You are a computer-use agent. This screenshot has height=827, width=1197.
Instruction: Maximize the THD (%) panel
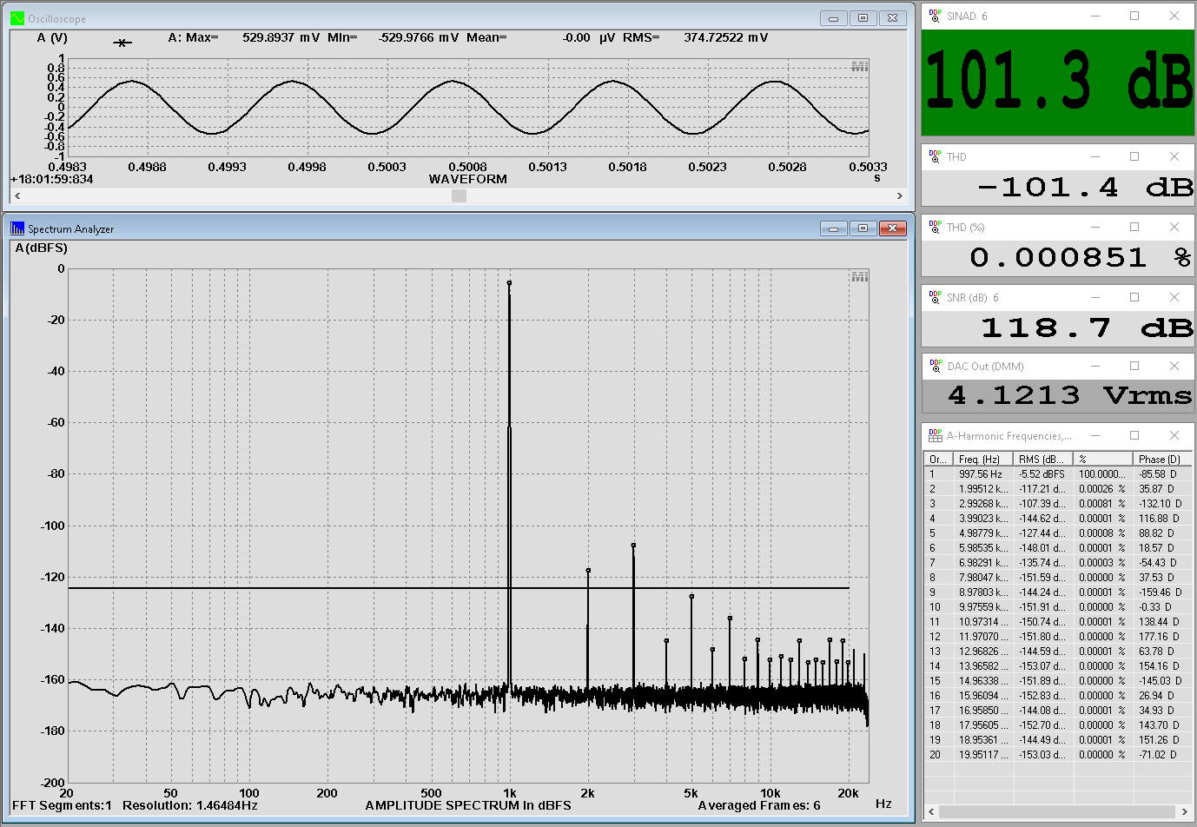tap(1134, 227)
